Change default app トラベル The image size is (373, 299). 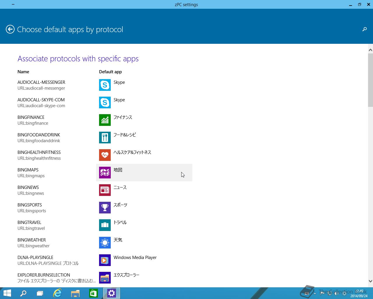[x=120, y=222]
